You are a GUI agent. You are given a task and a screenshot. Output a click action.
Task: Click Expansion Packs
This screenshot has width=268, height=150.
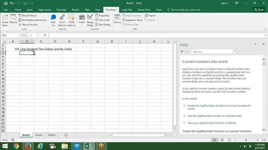132,20
